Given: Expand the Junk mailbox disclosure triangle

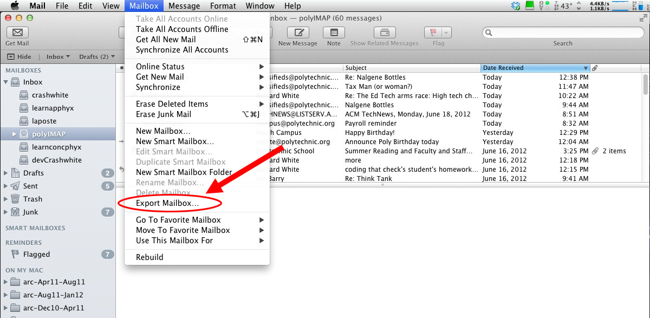Looking at the screenshot, I should pyautogui.click(x=6, y=212).
